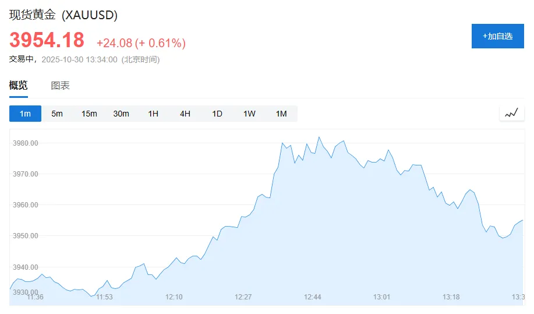Click the 12:44 time marker on x-axis
Image resolution: width=534 pixels, height=314 pixels.
tap(313, 297)
